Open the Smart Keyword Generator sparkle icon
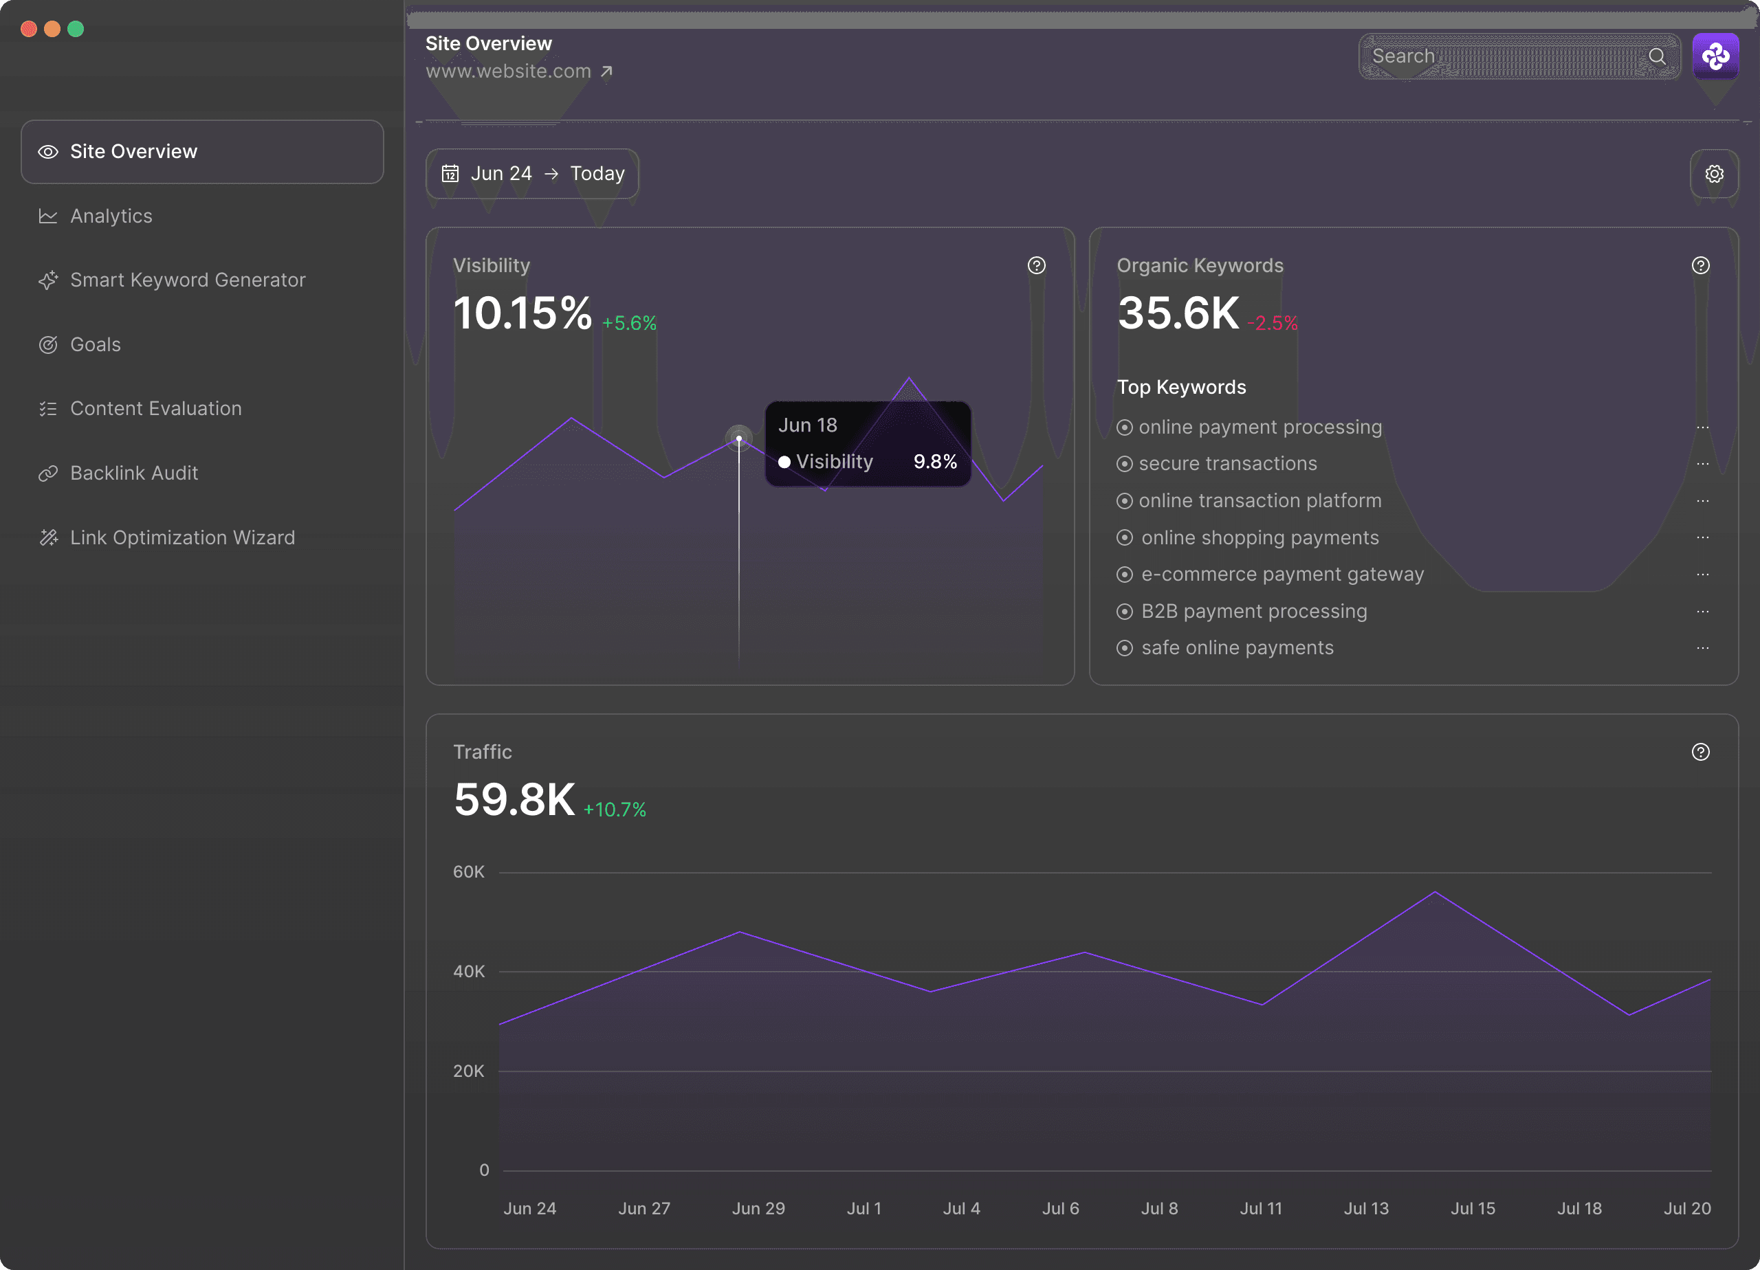 point(49,280)
